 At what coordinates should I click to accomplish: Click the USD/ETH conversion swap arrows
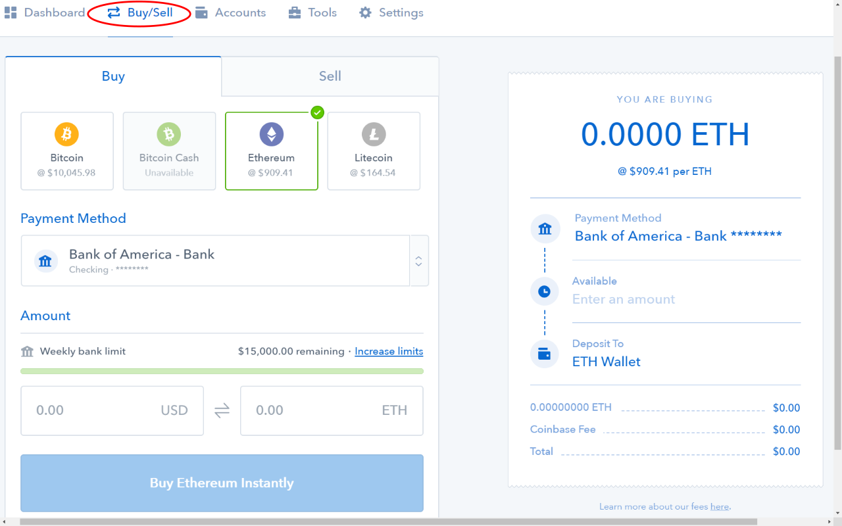[222, 410]
